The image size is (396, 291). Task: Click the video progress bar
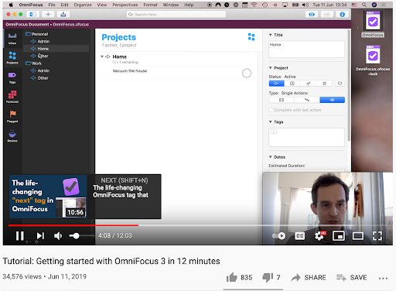point(197,225)
